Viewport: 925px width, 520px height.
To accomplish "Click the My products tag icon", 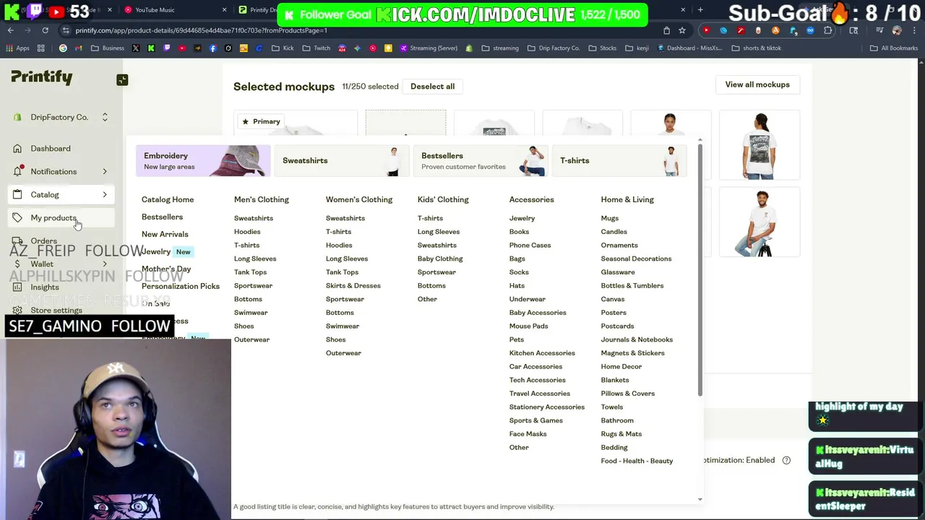I will pos(17,218).
